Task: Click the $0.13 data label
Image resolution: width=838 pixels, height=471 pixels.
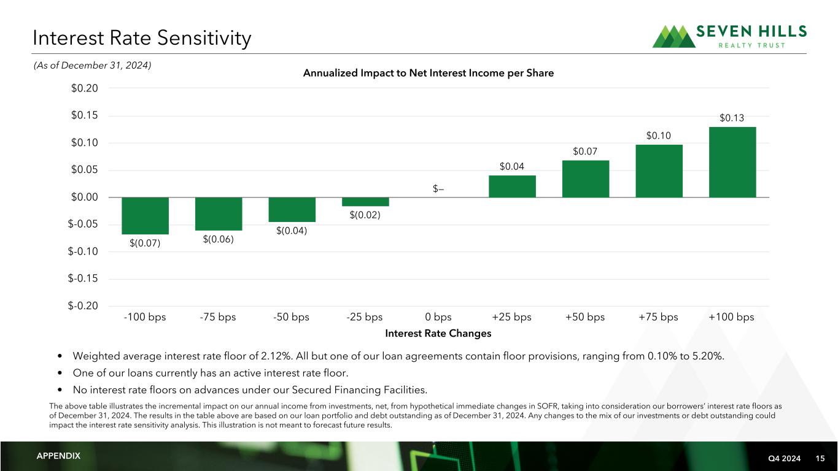Action: click(x=732, y=118)
